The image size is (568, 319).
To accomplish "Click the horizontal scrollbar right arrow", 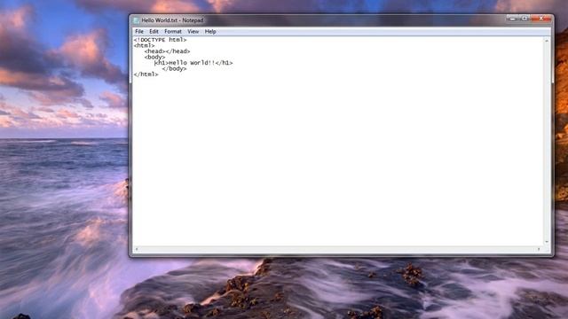I will click(539, 249).
